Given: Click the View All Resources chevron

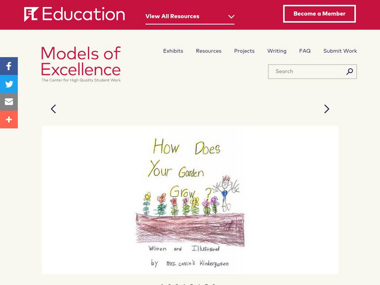Looking at the screenshot, I should tap(231, 17).
